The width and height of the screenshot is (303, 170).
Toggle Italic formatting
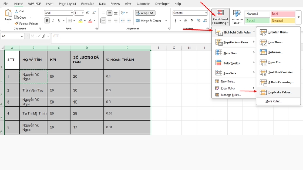53,20
